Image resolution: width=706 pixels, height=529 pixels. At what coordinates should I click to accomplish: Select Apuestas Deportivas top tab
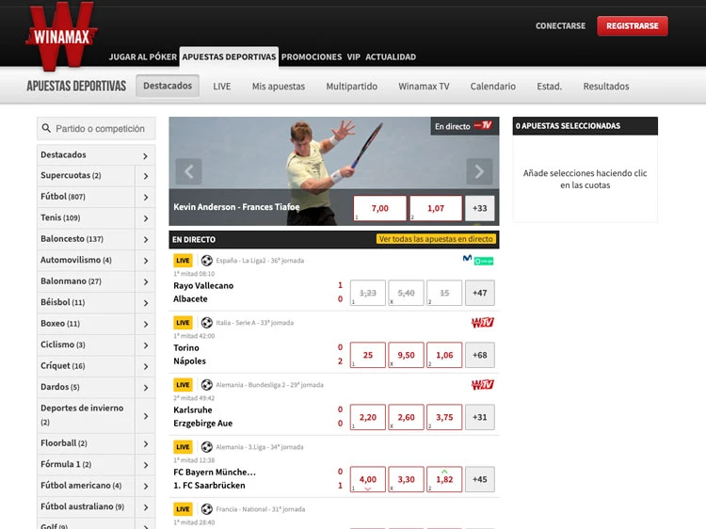229,57
